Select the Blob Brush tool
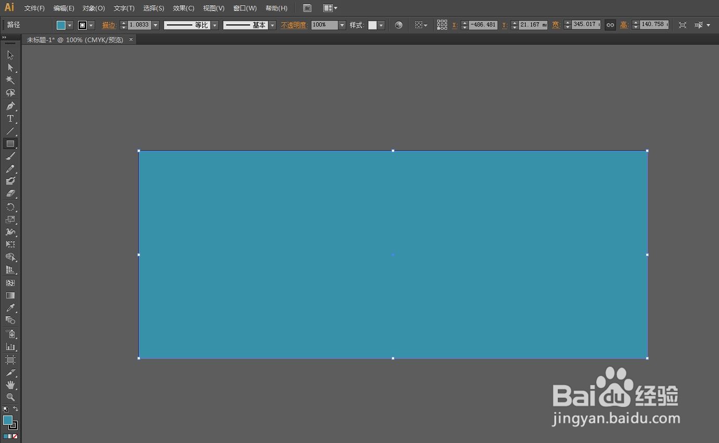 10,181
